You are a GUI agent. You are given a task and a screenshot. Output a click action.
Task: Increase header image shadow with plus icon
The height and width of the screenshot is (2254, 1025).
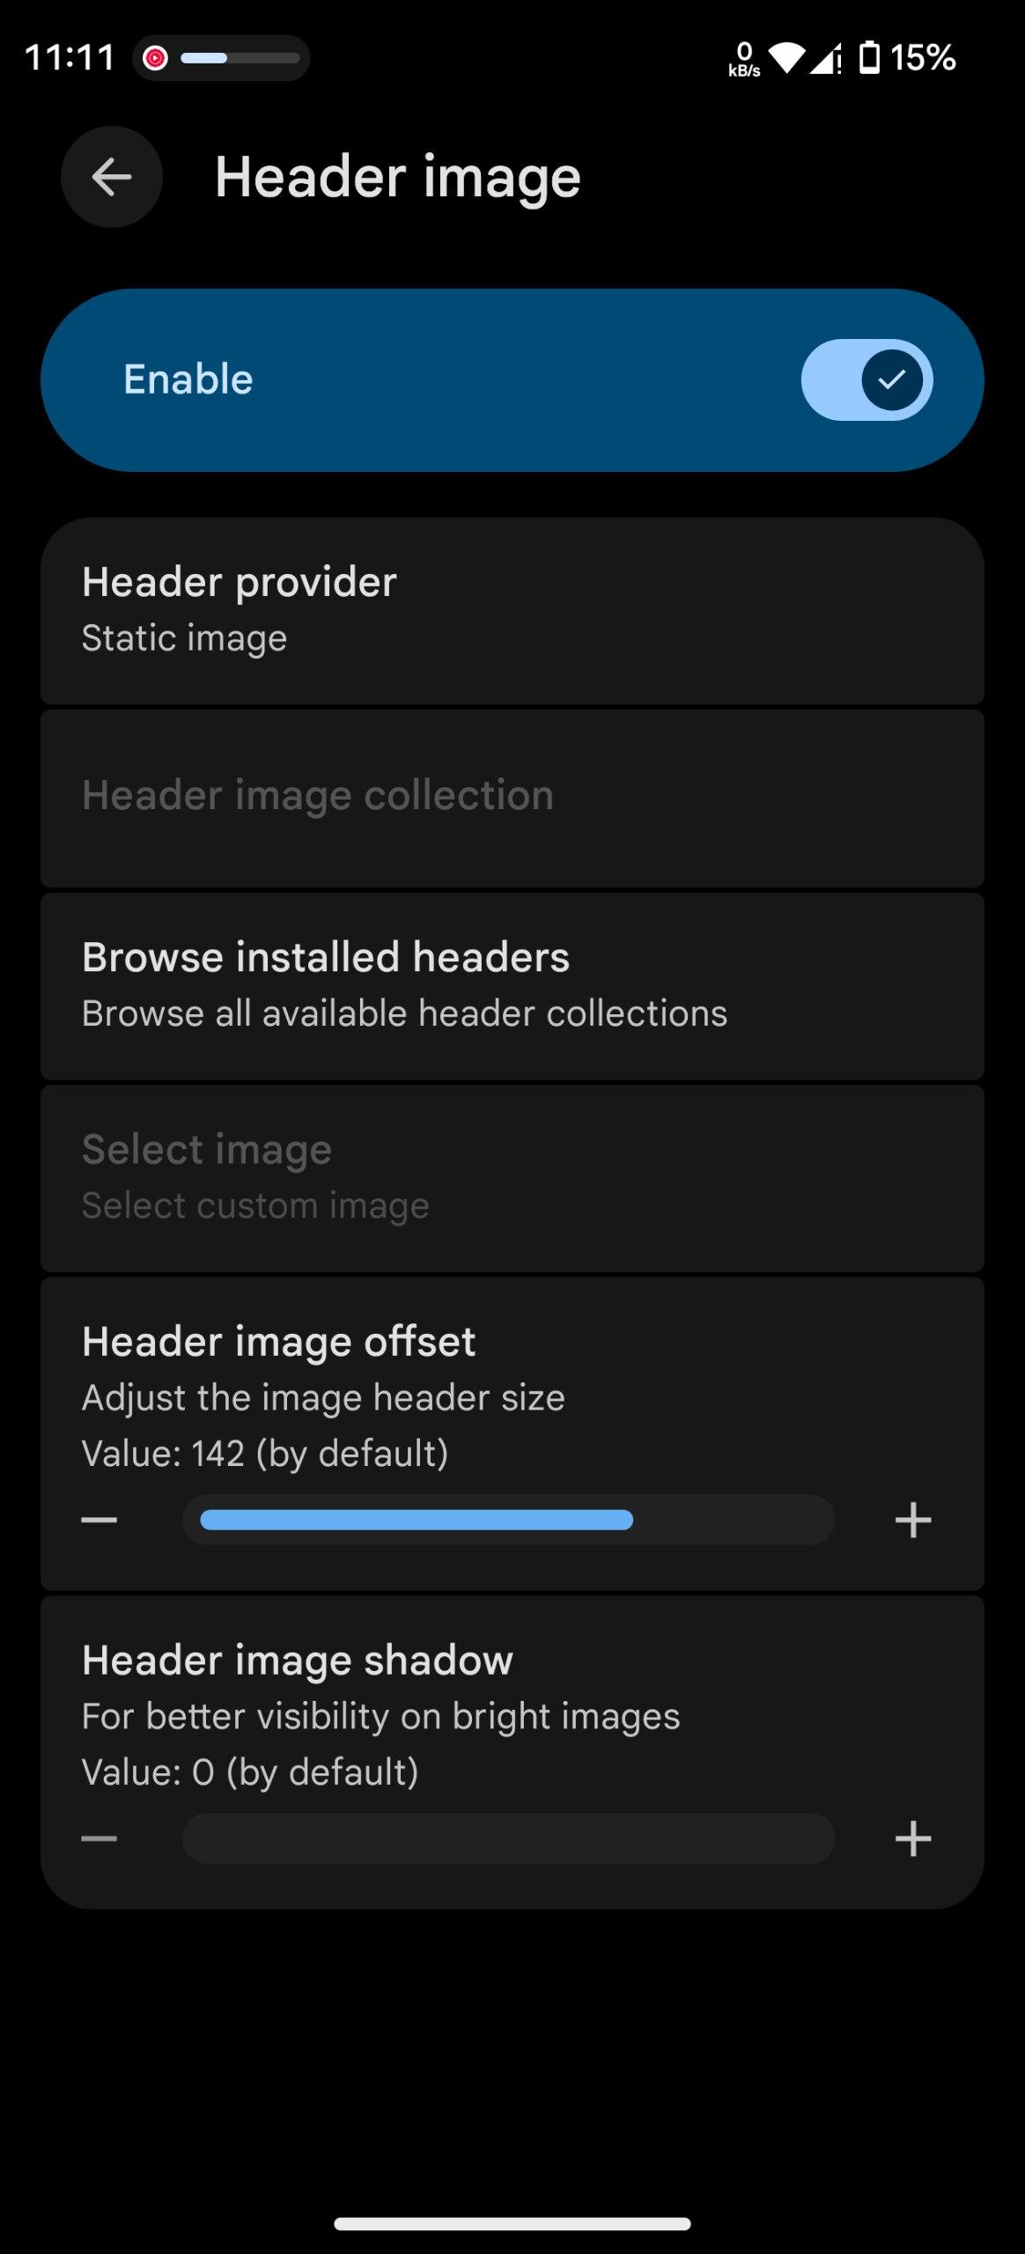[913, 1838]
